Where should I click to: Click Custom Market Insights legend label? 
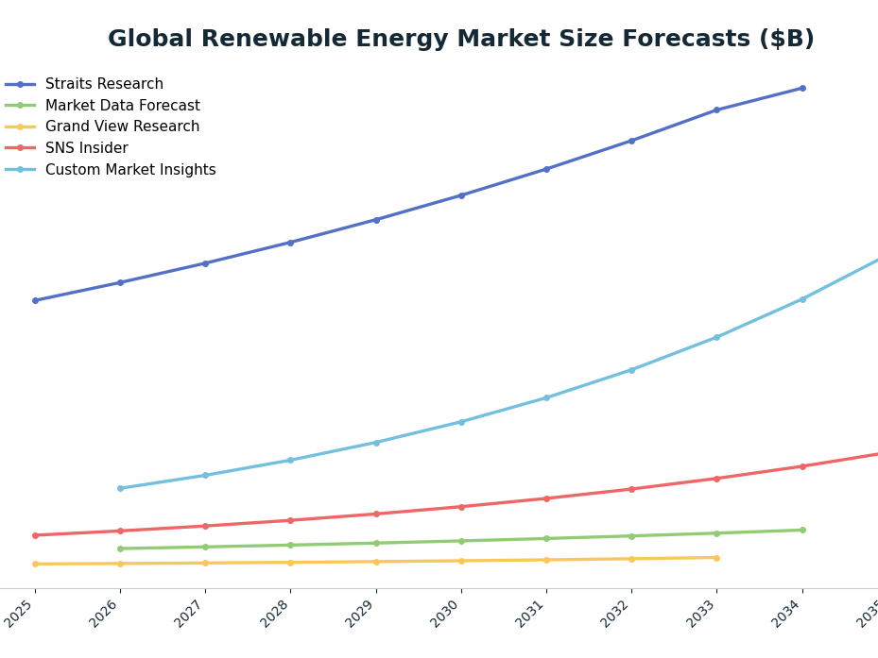pos(130,170)
